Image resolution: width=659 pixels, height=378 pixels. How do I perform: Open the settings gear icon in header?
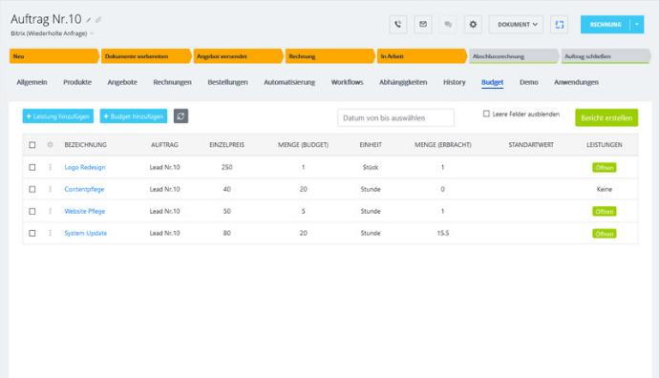pos(473,25)
